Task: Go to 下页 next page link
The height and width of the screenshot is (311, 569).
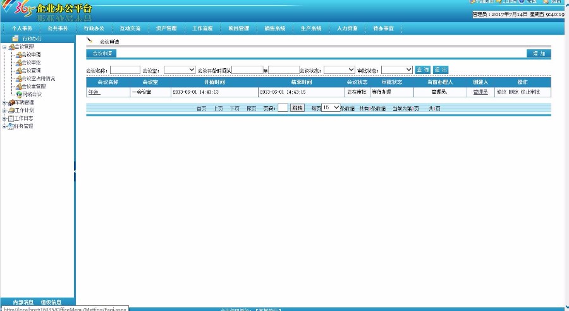Action: click(235, 109)
